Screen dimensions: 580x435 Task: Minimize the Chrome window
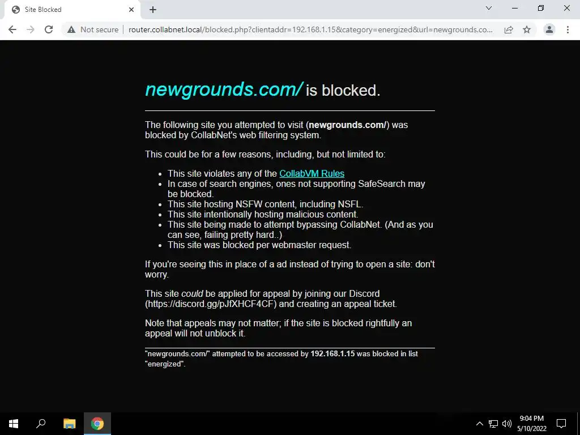(514, 8)
